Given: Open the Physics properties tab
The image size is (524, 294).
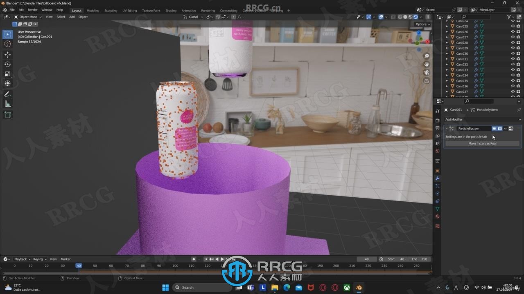Looking at the screenshot, I should [x=437, y=194].
